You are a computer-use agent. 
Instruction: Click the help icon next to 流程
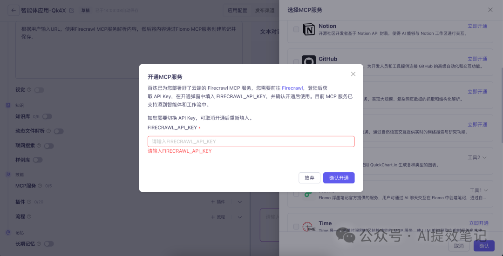point(29,217)
